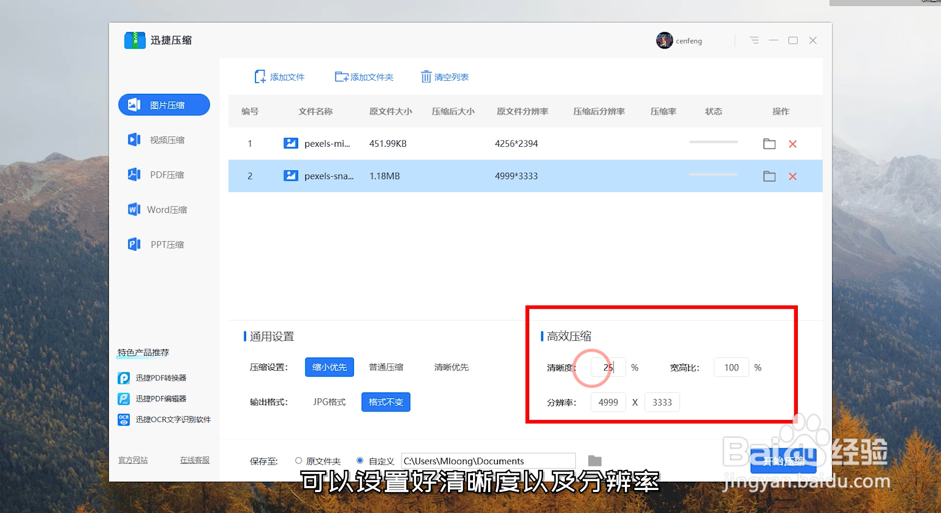Click the 压缩后大小 column header
941x513 pixels.
pyautogui.click(x=453, y=111)
